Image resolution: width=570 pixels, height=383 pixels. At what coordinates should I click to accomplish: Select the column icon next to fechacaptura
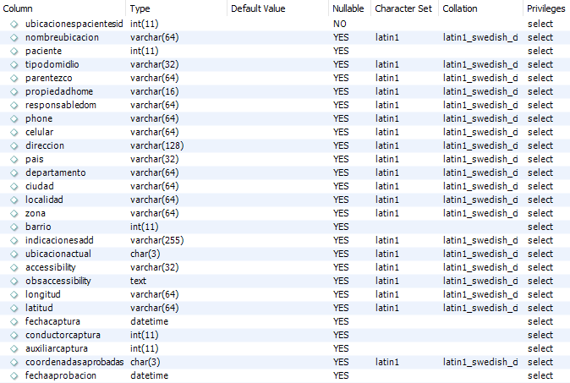[x=14, y=321]
